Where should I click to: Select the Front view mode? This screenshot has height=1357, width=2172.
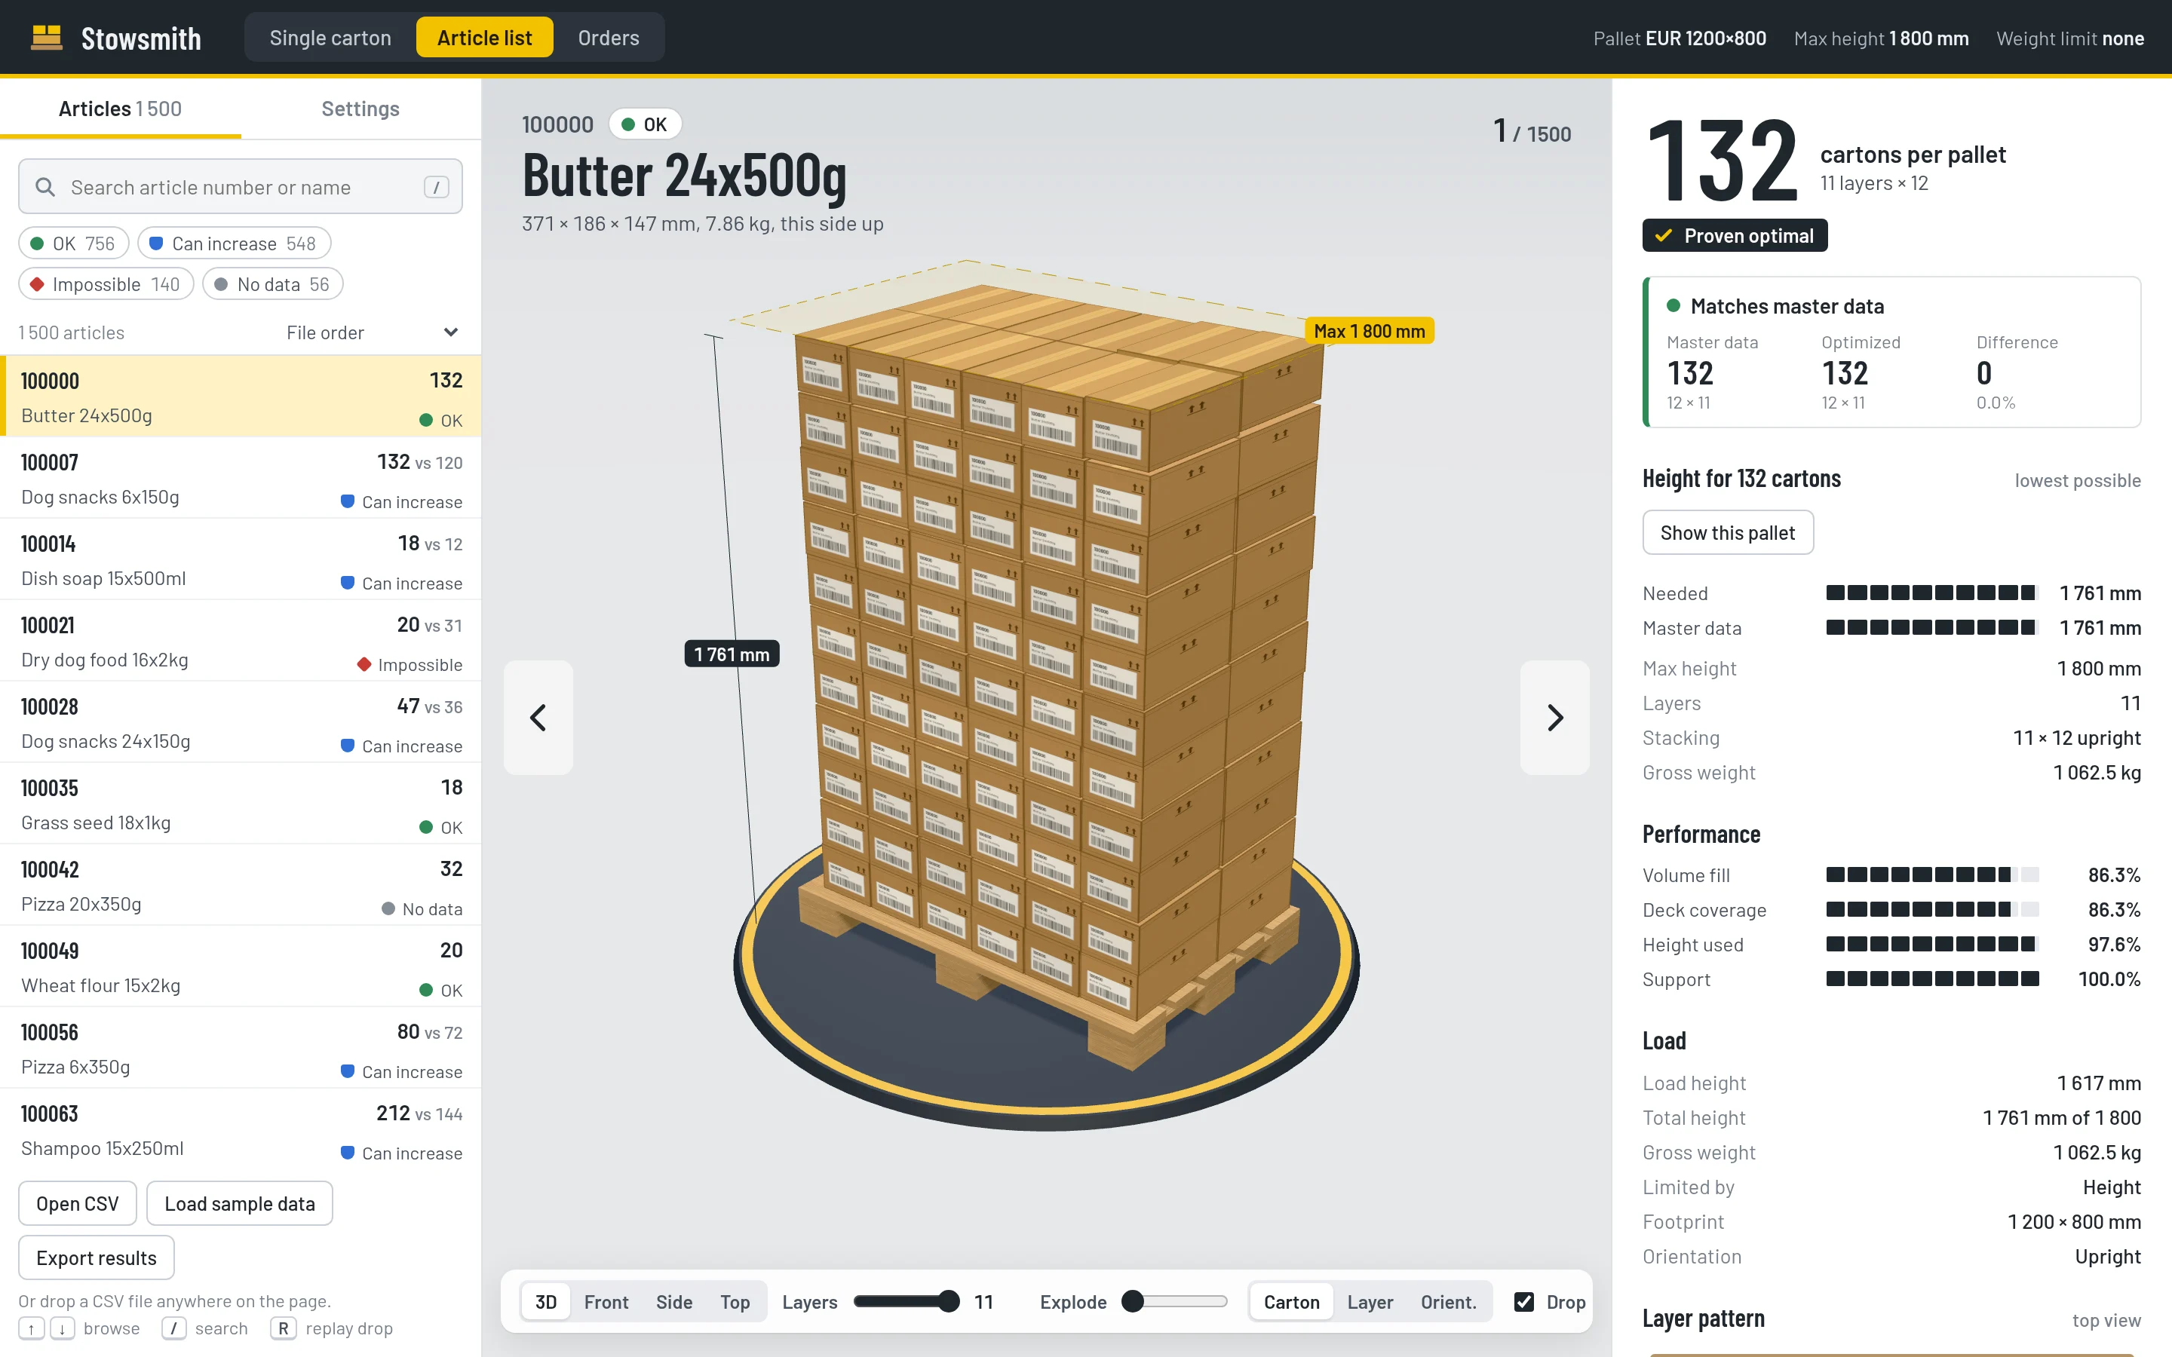click(x=606, y=1301)
